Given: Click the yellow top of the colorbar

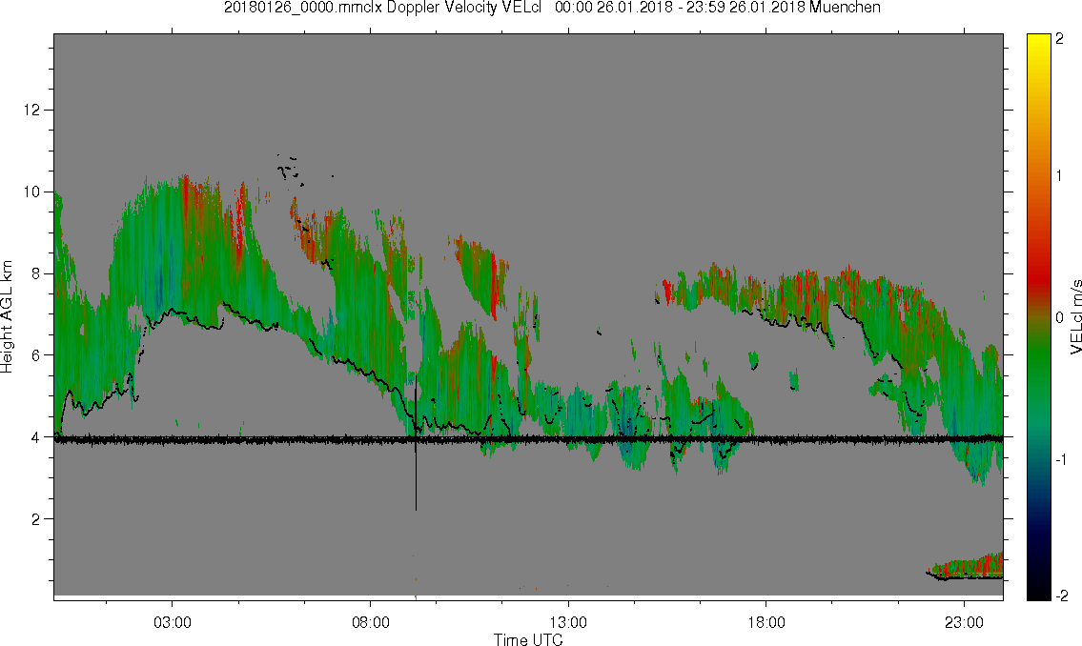Looking at the screenshot, I should [1038, 41].
